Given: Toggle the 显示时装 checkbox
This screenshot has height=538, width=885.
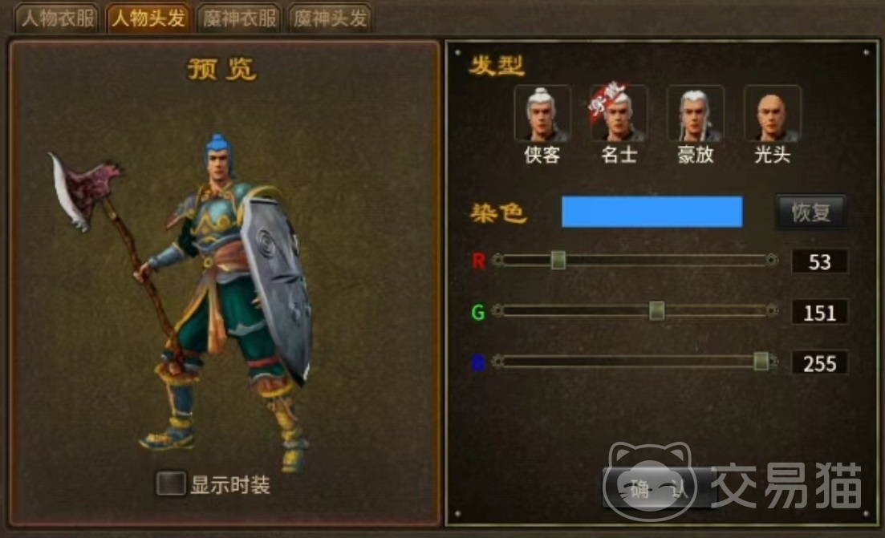Looking at the screenshot, I should click(x=170, y=483).
